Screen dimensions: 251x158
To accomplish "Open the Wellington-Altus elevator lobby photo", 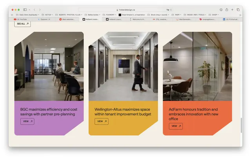I will point(123,66).
